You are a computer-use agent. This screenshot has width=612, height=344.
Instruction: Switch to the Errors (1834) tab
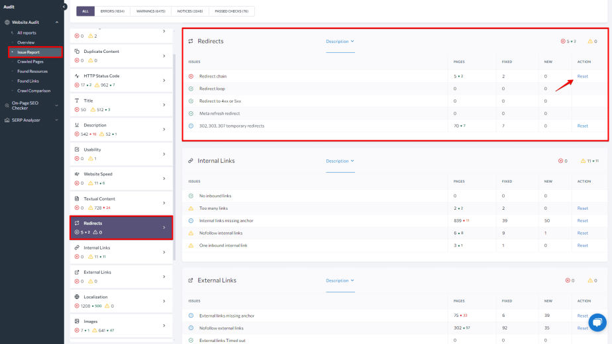113,11
